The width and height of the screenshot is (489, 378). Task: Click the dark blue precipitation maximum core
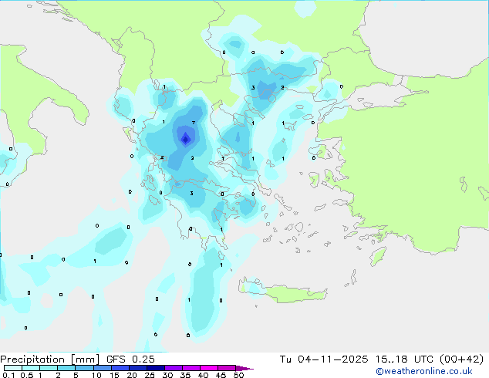[x=186, y=139]
